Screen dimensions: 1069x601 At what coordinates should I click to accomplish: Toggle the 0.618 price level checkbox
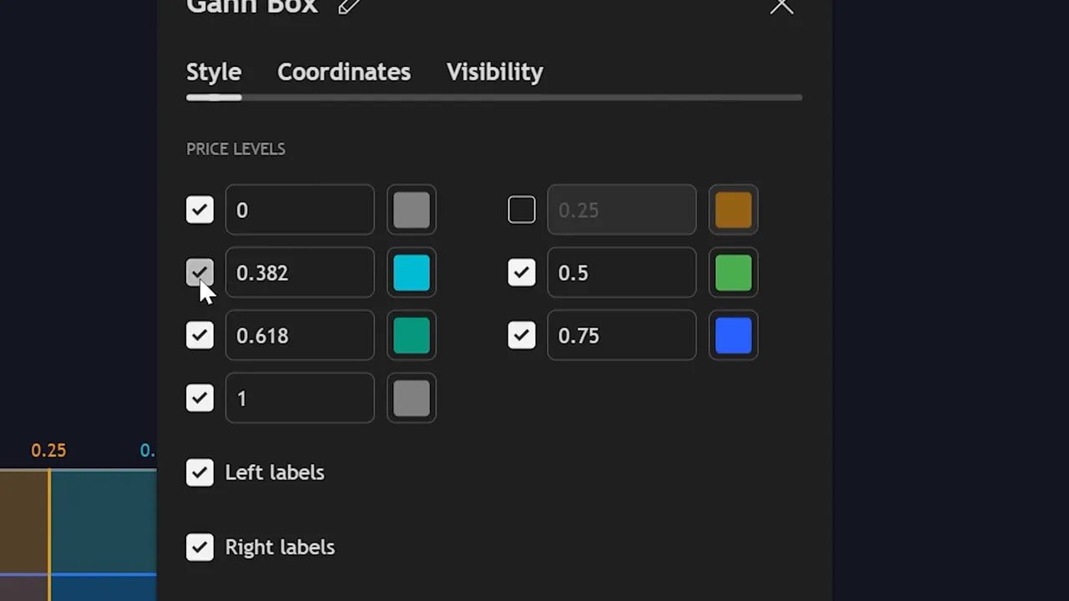tap(200, 336)
